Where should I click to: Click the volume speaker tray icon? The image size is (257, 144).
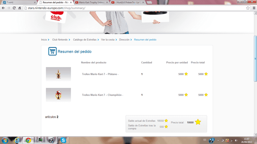coord(236,140)
